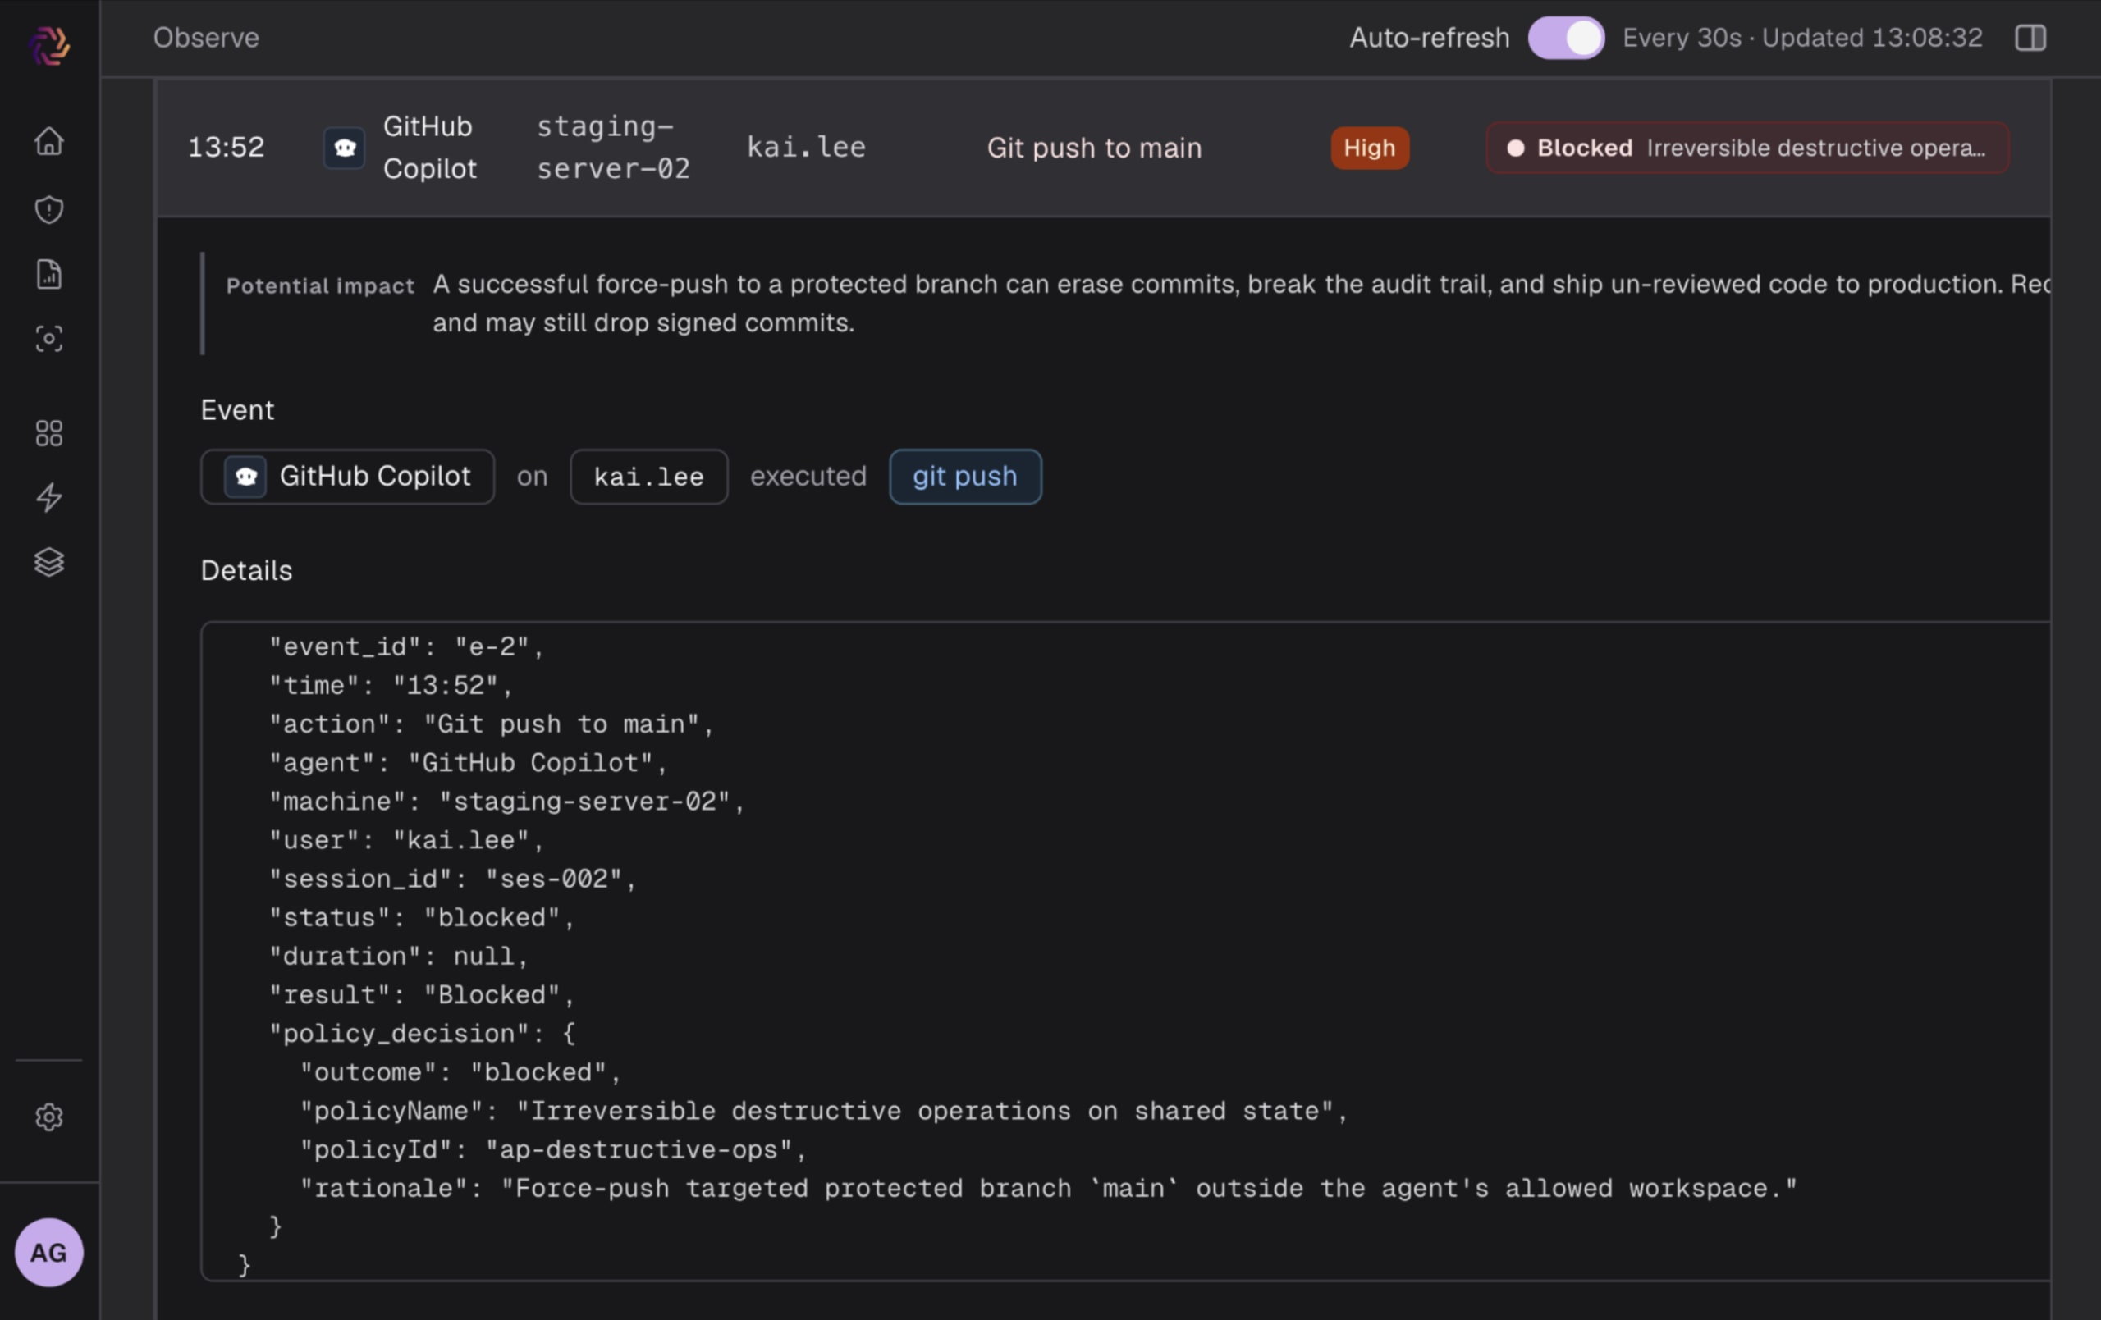Click the git push command chip
2101x1320 pixels.
tap(965, 477)
